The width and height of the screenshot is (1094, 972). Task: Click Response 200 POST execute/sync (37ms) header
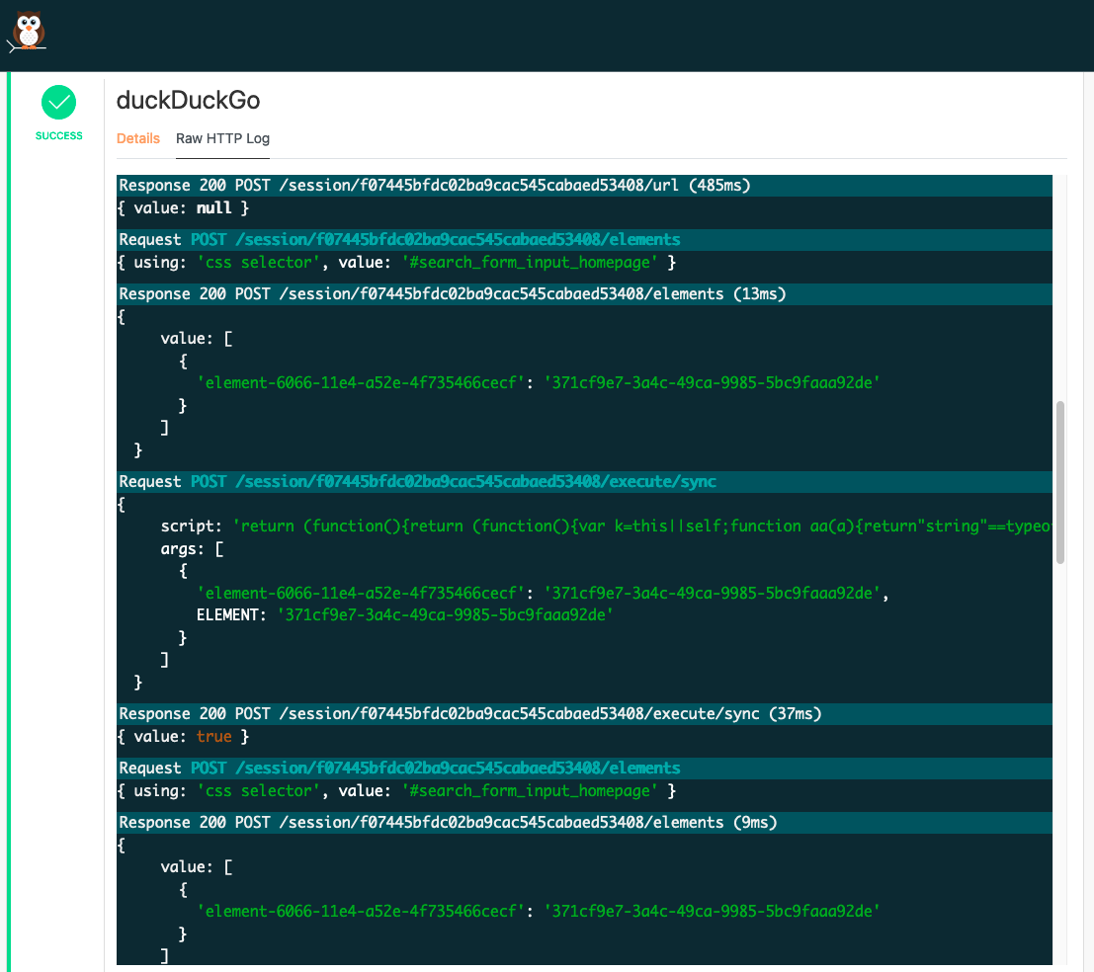click(584, 714)
